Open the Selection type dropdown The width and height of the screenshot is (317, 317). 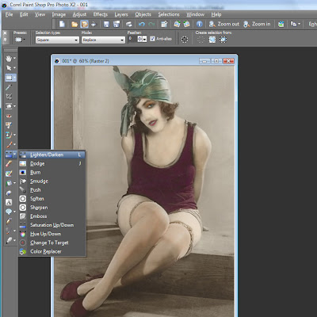57,40
